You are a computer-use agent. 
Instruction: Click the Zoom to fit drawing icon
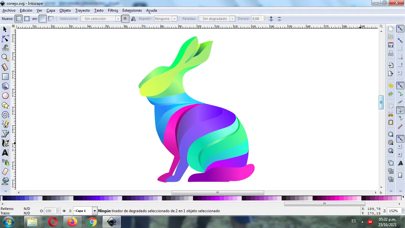tap(391, 143)
